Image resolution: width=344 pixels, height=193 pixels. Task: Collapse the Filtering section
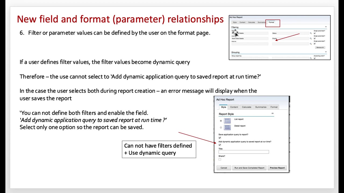pyautogui.click(x=326, y=27)
